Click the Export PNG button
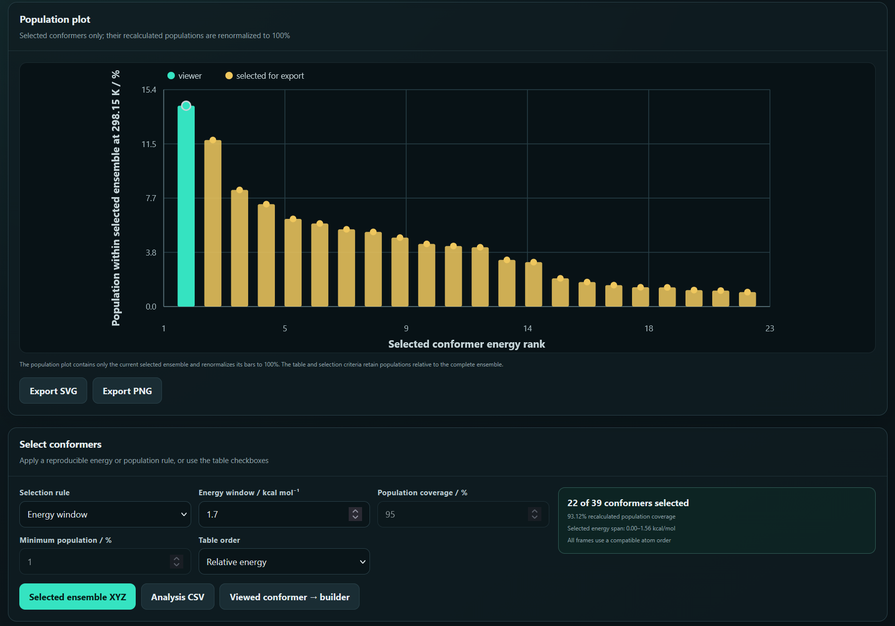 (x=127, y=391)
